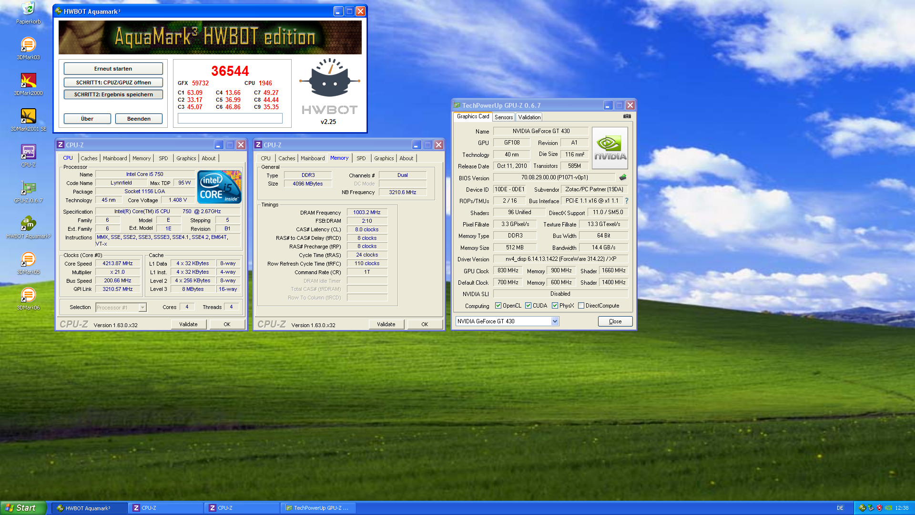Click the Erneut starten button
This screenshot has height=515, width=915.
click(x=113, y=69)
